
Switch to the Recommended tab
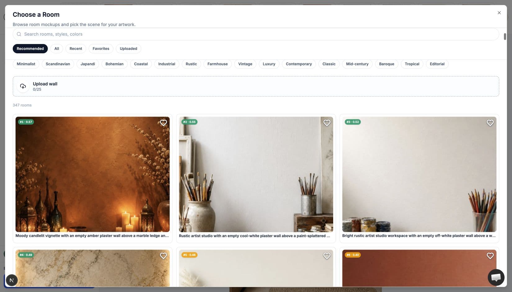[30, 49]
